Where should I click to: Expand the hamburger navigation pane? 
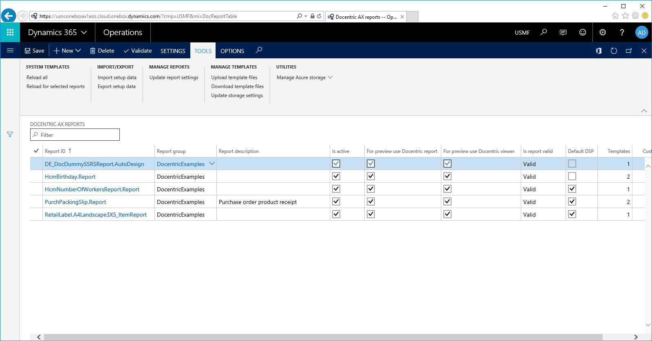(10, 51)
